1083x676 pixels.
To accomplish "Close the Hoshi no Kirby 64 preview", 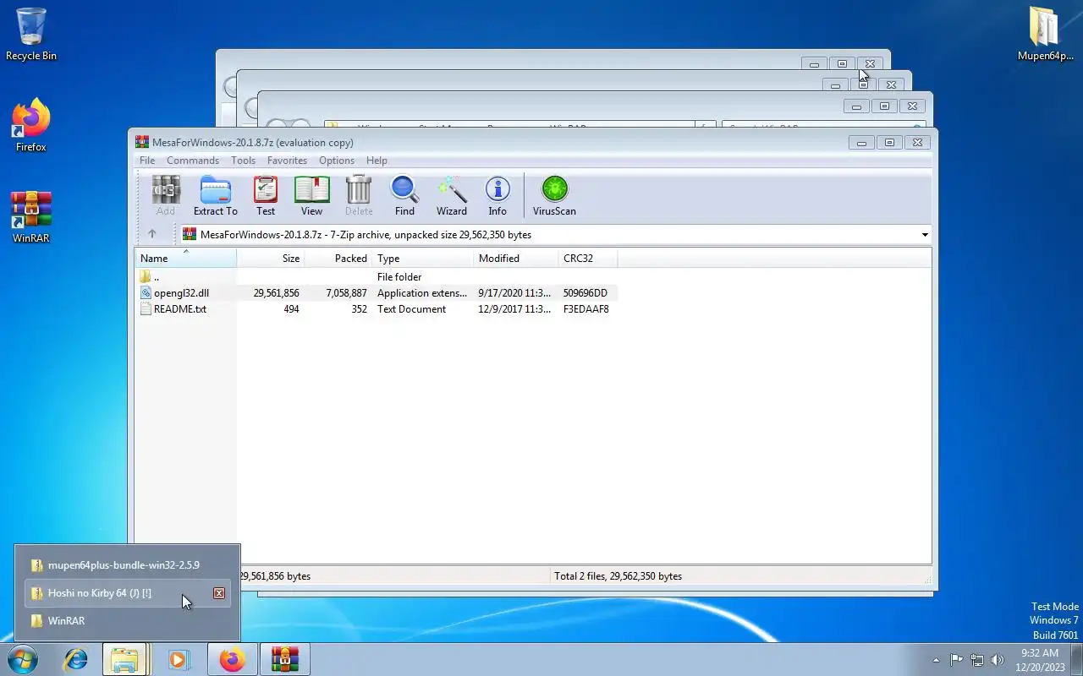I will coord(219,593).
